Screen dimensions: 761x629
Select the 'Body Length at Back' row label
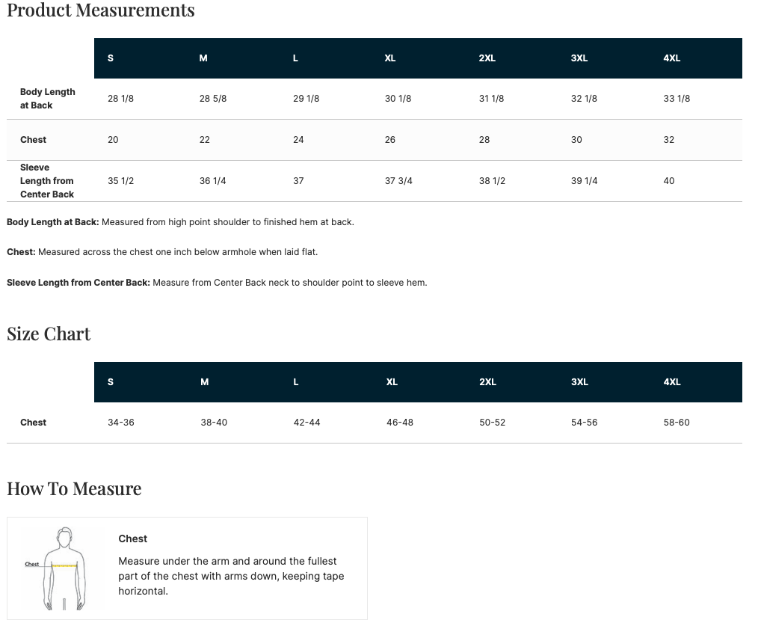click(48, 99)
